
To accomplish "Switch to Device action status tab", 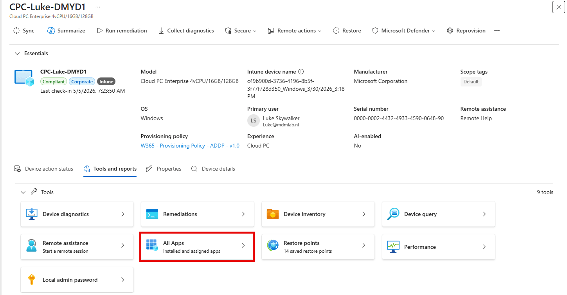I will click(x=43, y=169).
